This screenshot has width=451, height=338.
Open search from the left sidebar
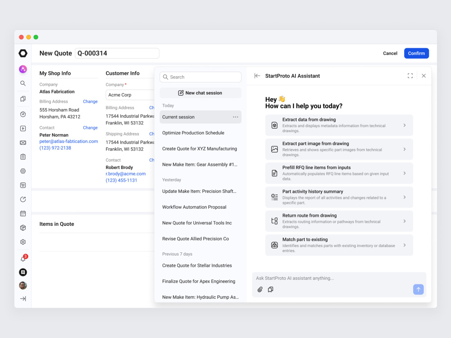pos(23,83)
